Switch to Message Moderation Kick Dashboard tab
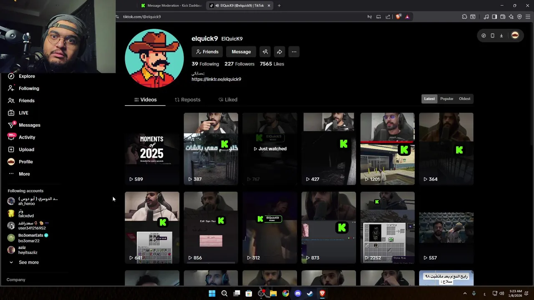The height and width of the screenshot is (300, 534). [172, 5]
